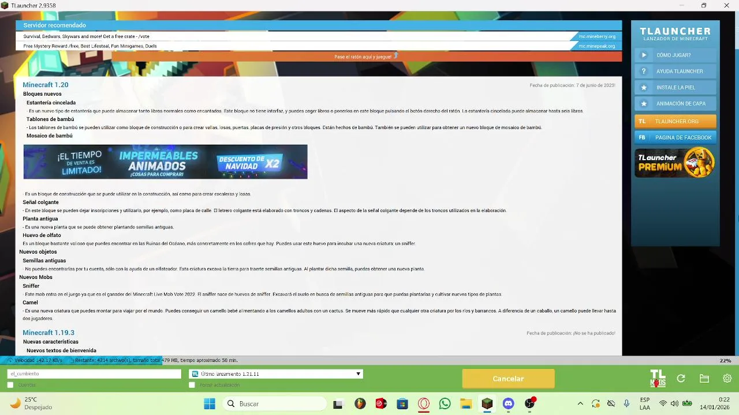This screenshot has height=415, width=739.
Task: Open FL Studio from the taskbar
Action: point(360,403)
